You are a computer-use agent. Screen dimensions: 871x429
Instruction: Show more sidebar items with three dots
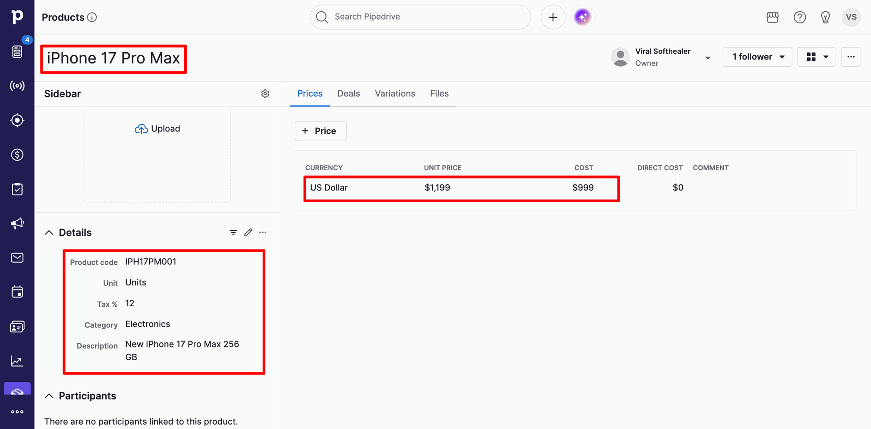click(17, 412)
